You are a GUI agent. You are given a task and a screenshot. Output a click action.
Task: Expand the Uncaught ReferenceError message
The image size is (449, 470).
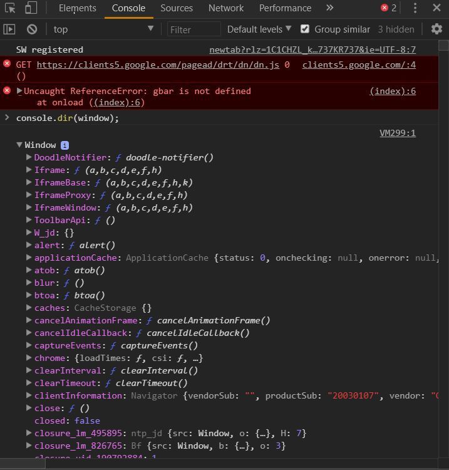pos(19,90)
